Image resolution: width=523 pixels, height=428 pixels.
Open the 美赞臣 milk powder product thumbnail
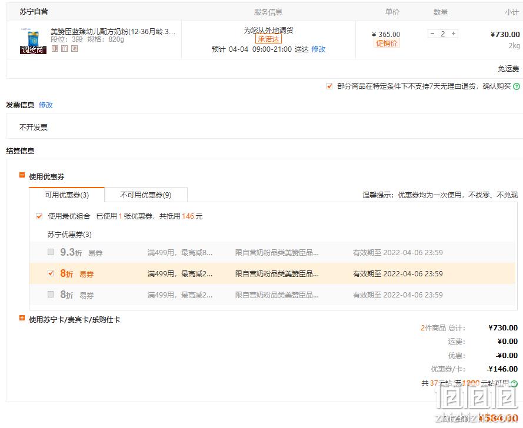(x=33, y=41)
